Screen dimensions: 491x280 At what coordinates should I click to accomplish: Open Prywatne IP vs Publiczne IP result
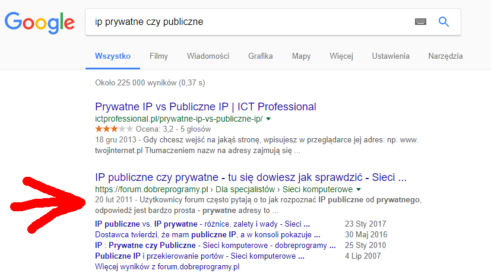coord(206,107)
